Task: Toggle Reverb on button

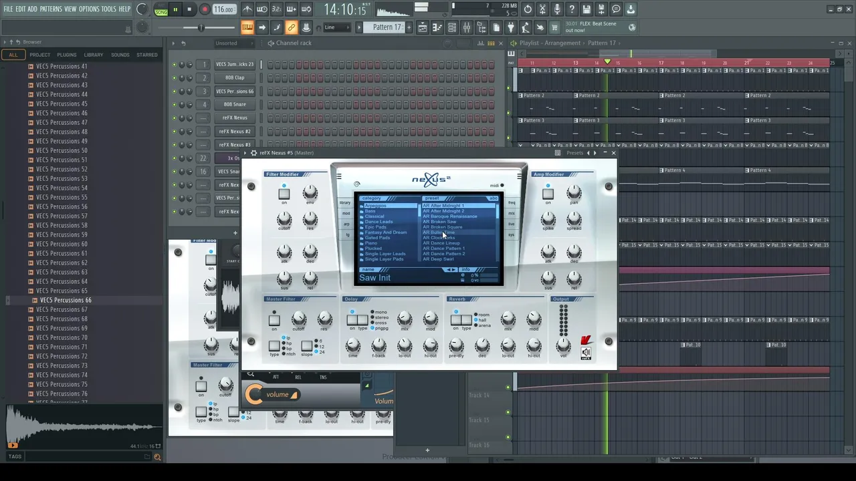Action: click(x=456, y=320)
